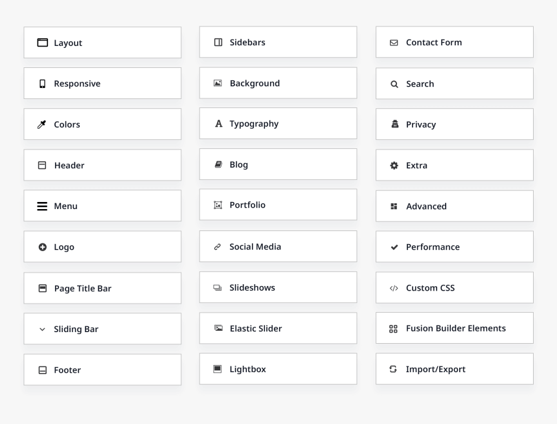Expand the Sliding Bar chevron
Image resolution: width=557 pixels, height=424 pixels.
(x=42, y=329)
